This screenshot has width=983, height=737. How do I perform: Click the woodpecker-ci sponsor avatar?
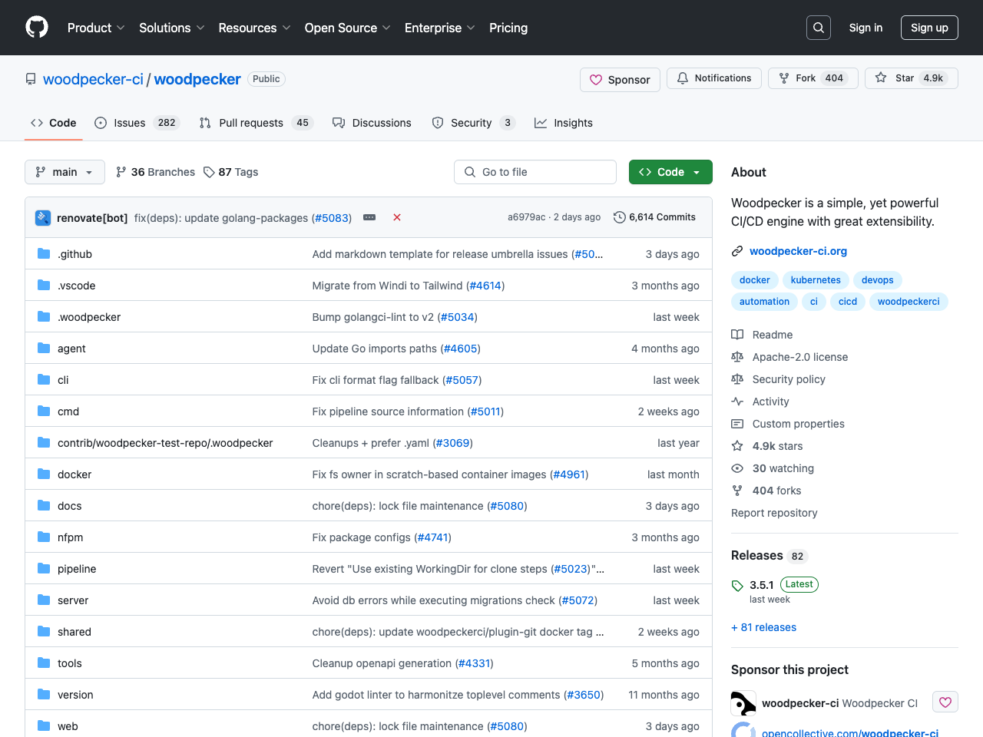[743, 703]
